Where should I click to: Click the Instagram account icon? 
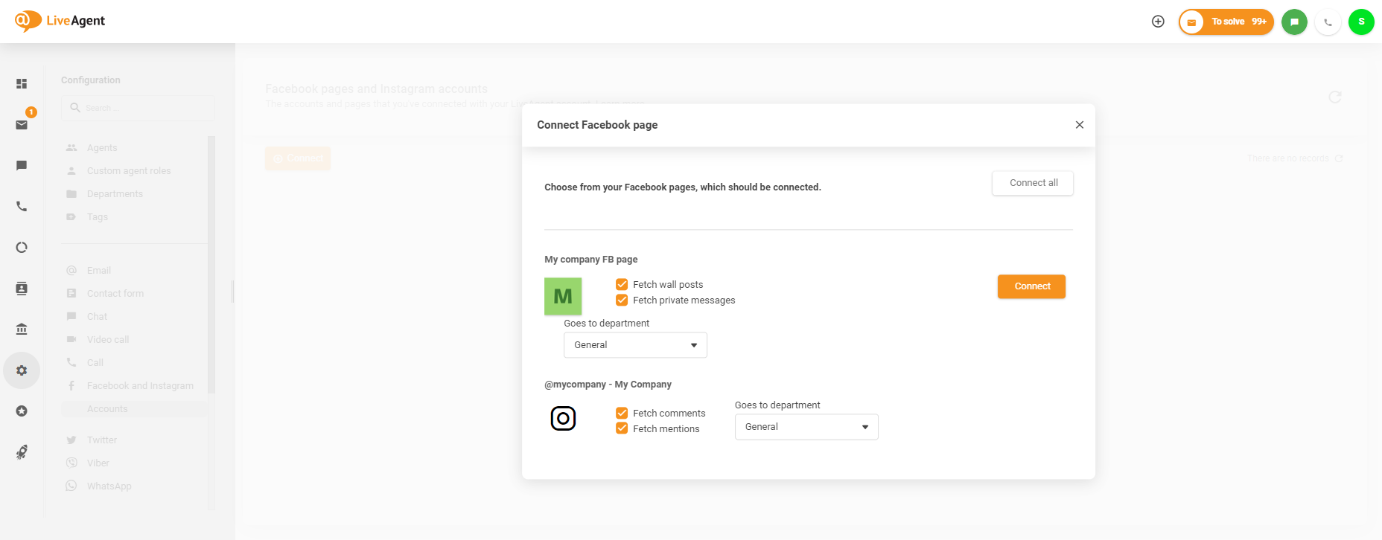[x=563, y=419]
